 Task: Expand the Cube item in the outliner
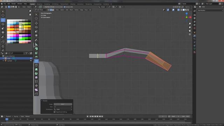pos(3,58)
